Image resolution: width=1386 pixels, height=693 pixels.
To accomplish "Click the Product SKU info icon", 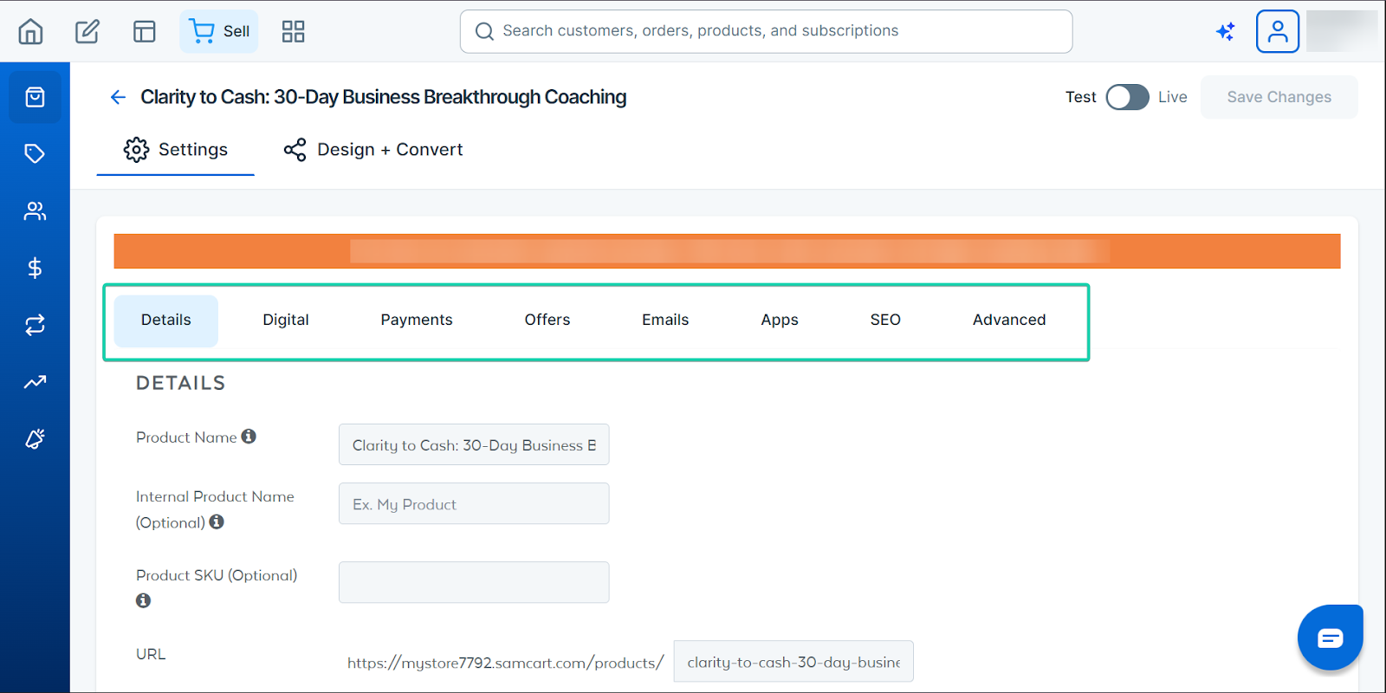I will tap(144, 600).
